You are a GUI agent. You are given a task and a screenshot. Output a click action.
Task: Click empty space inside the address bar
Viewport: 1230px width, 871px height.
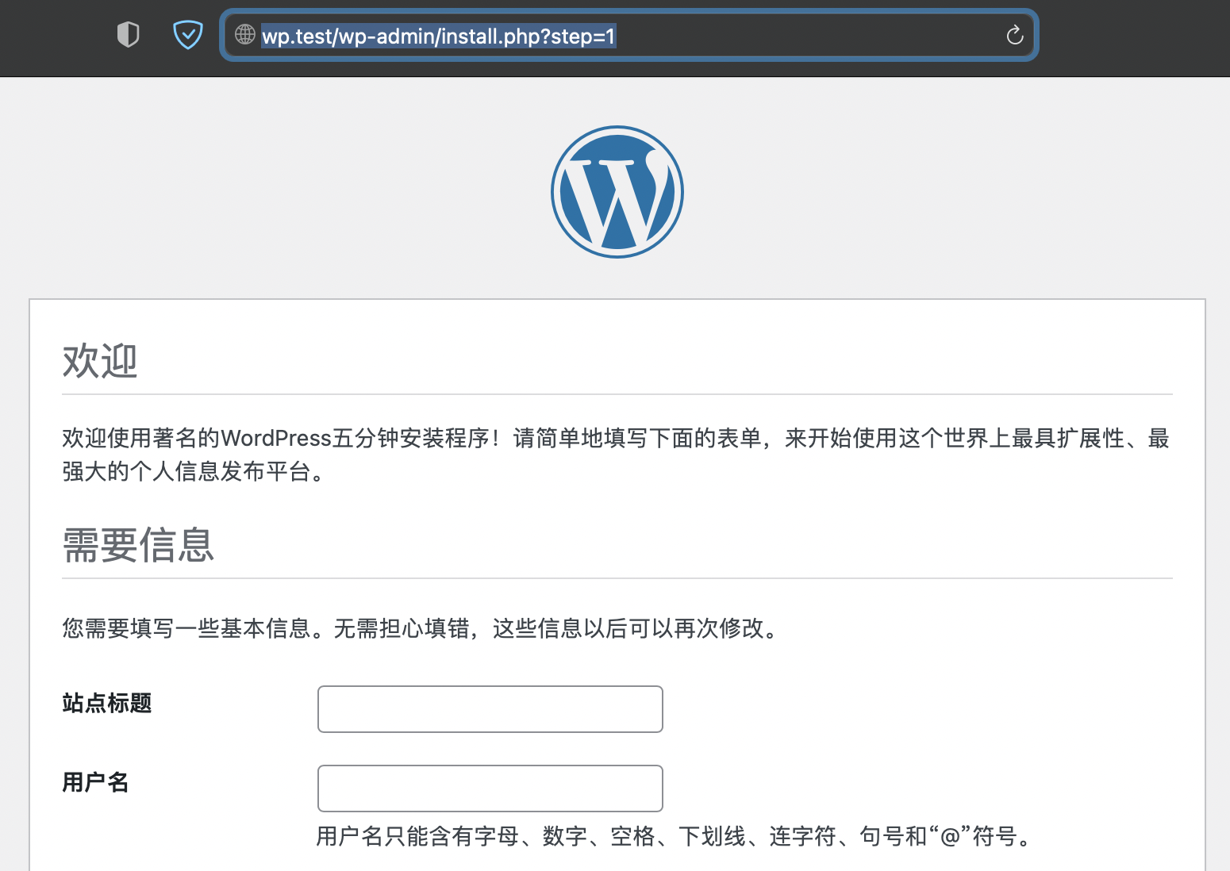pyautogui.click(x=809, y=36)
